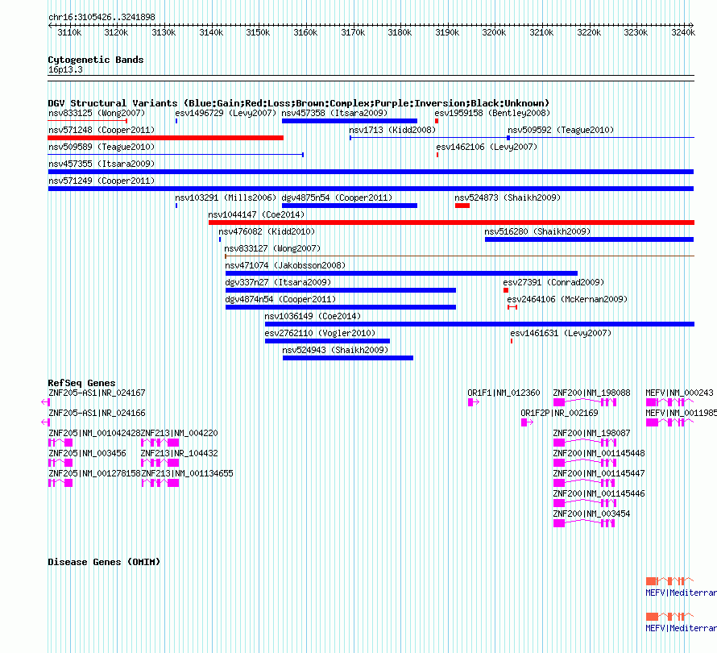Select nsv516280 (Shaikh2009) blue bar

pos(590,239)
